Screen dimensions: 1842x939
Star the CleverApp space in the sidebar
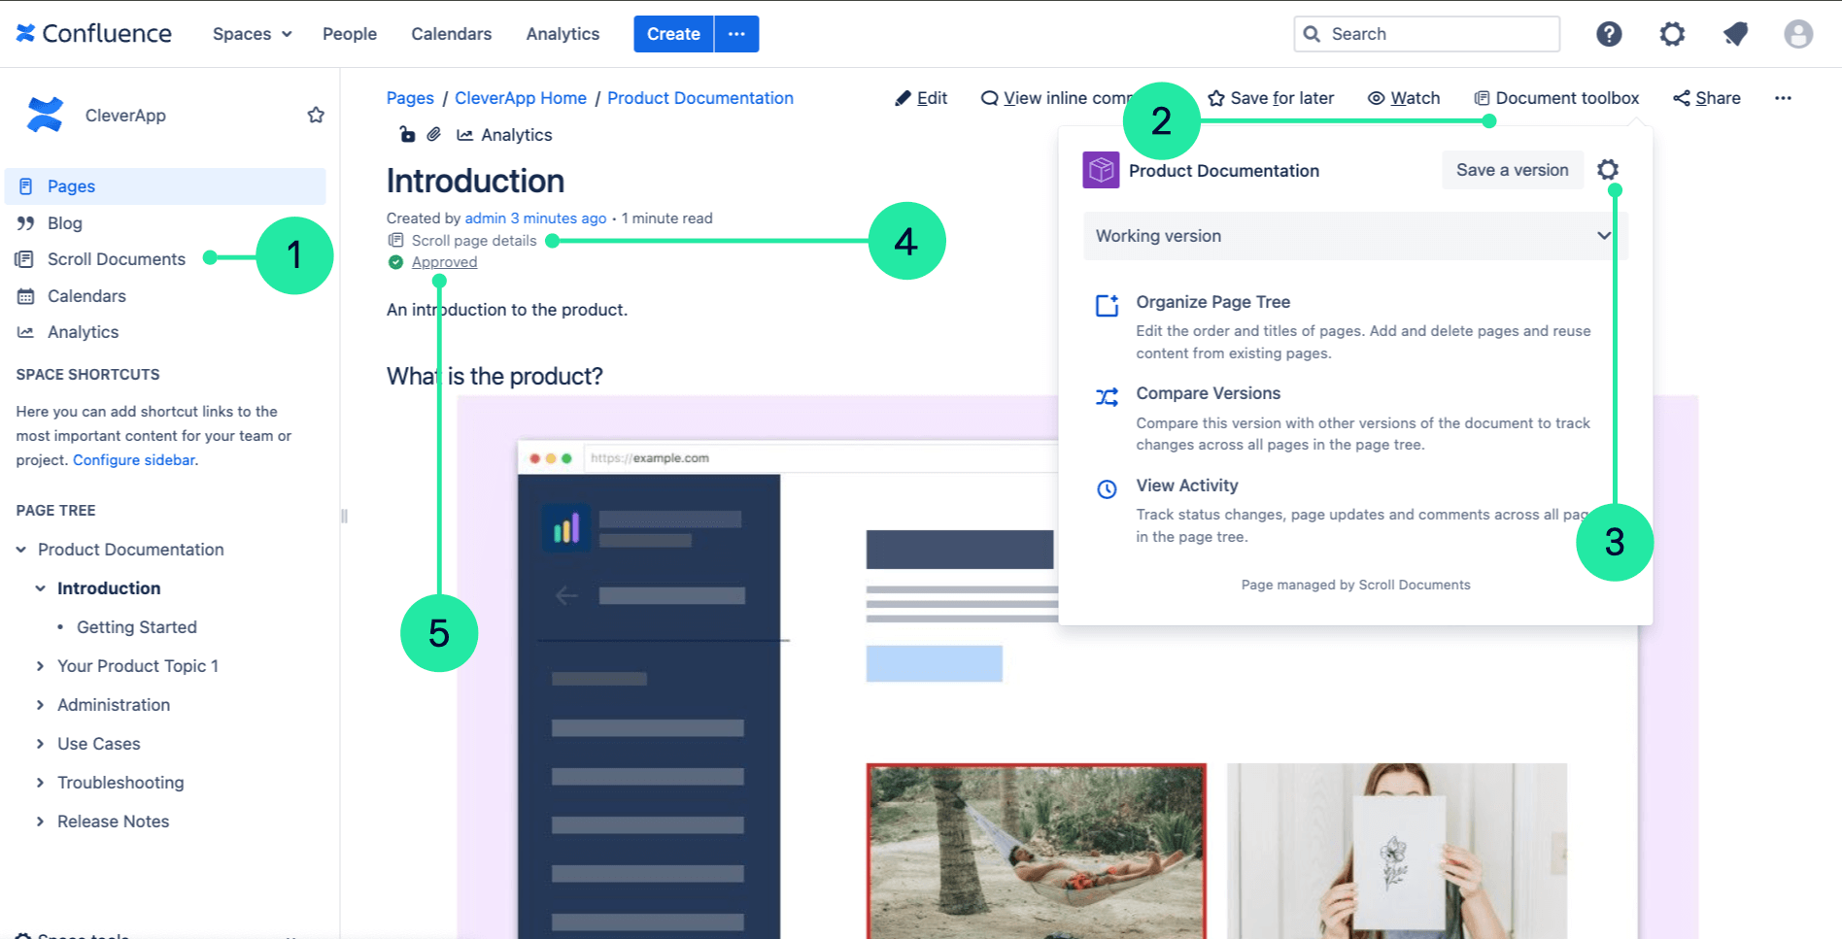(316, 116)
